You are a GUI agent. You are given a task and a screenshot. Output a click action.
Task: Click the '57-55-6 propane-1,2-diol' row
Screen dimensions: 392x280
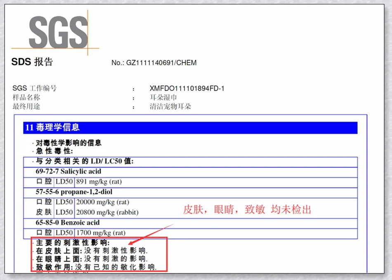190,192
